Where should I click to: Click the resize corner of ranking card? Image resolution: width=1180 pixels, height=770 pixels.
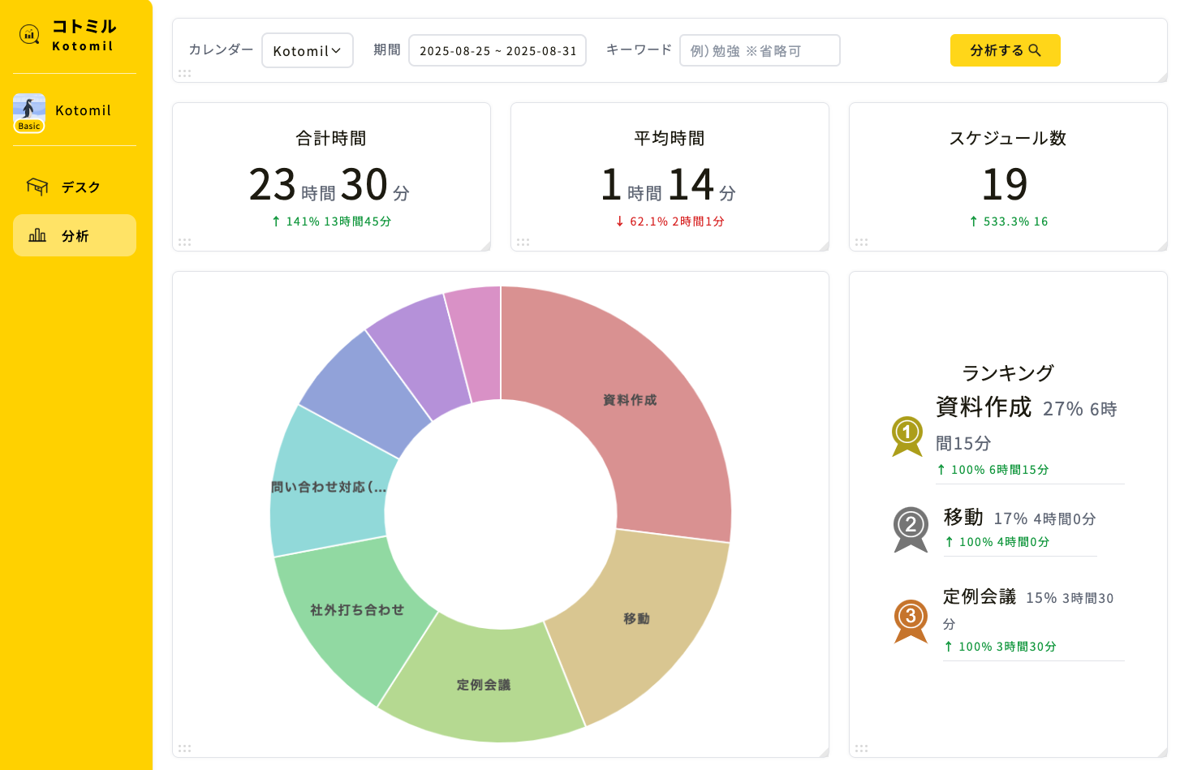pos(1162,752)
